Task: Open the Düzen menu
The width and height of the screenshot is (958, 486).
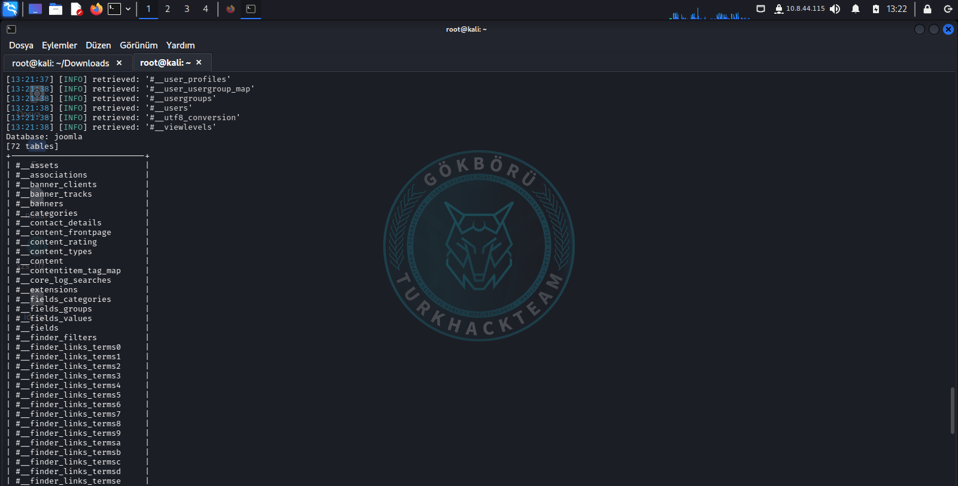Action: 98,45
